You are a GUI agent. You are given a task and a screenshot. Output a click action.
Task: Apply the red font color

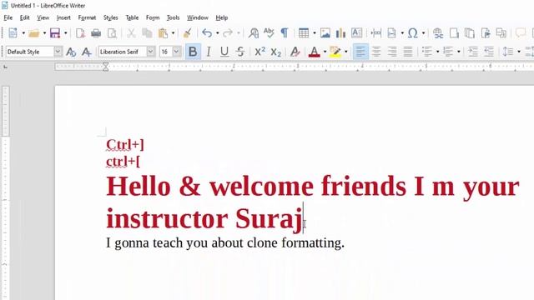(x=314, y=52)
